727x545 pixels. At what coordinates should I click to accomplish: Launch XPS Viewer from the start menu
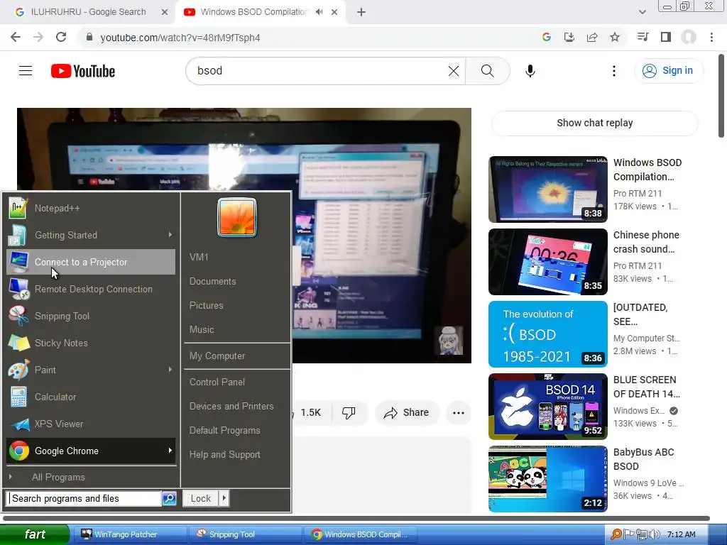point(91,424)
